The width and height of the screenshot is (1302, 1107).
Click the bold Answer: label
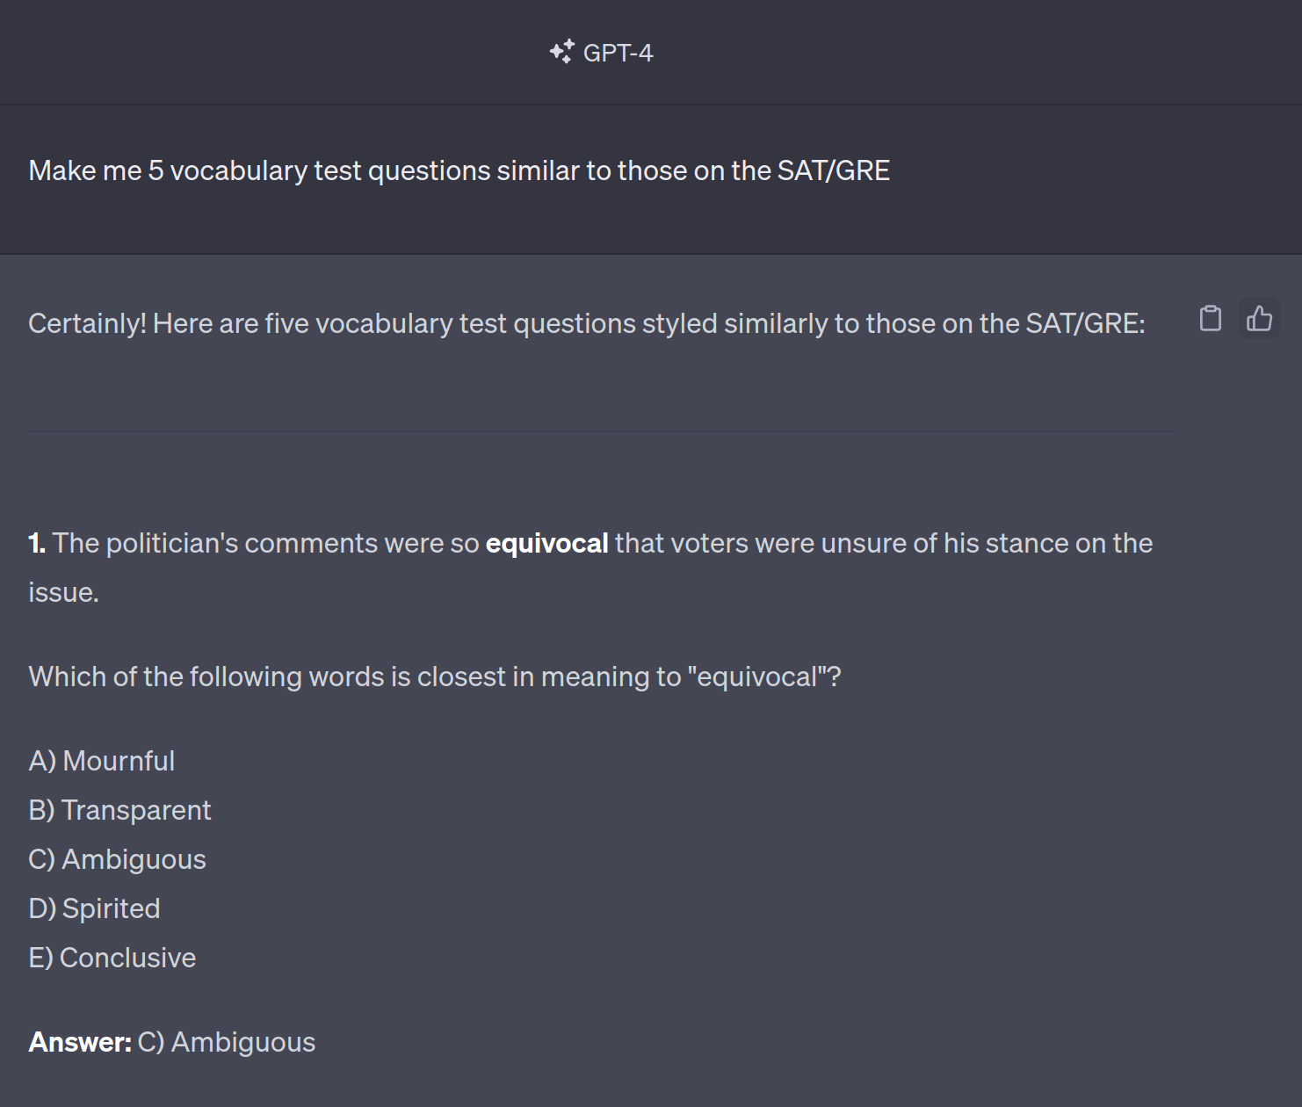(x=80, y=1042)
